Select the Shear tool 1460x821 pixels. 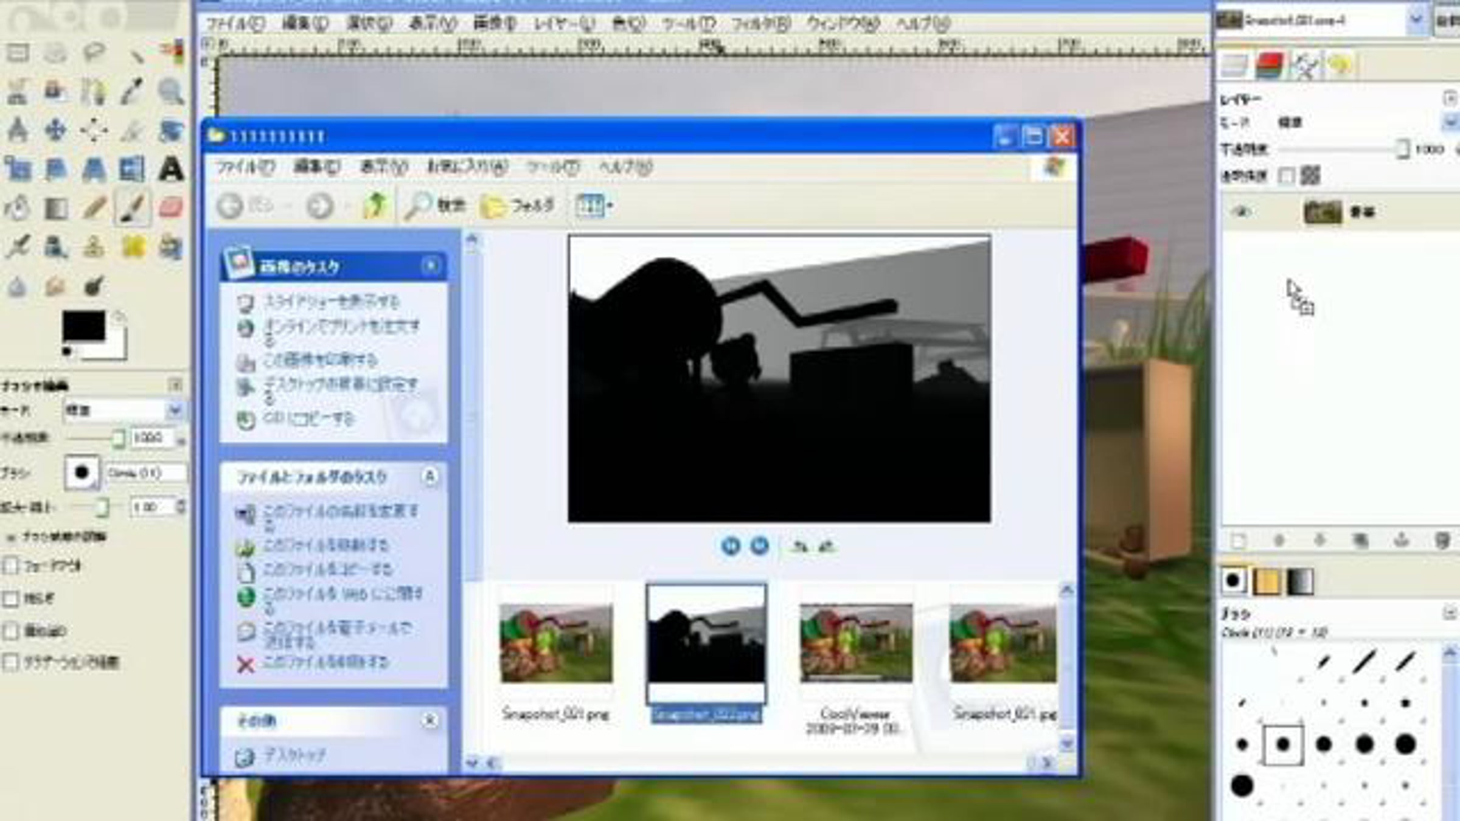[55, 169]
